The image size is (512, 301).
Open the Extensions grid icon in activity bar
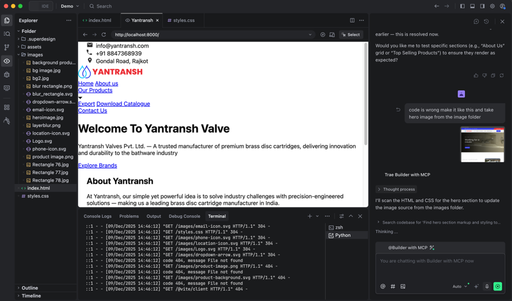[x=7, y=107]
